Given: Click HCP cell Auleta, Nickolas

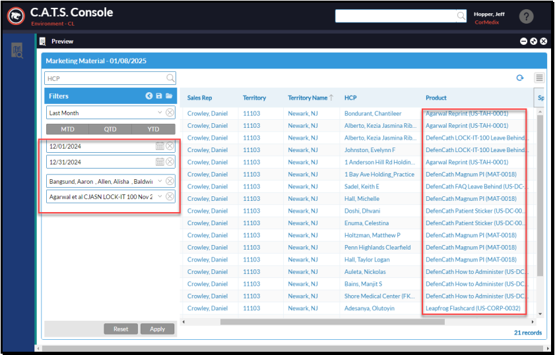Looking at the screenshot, I should click(365, 271).
